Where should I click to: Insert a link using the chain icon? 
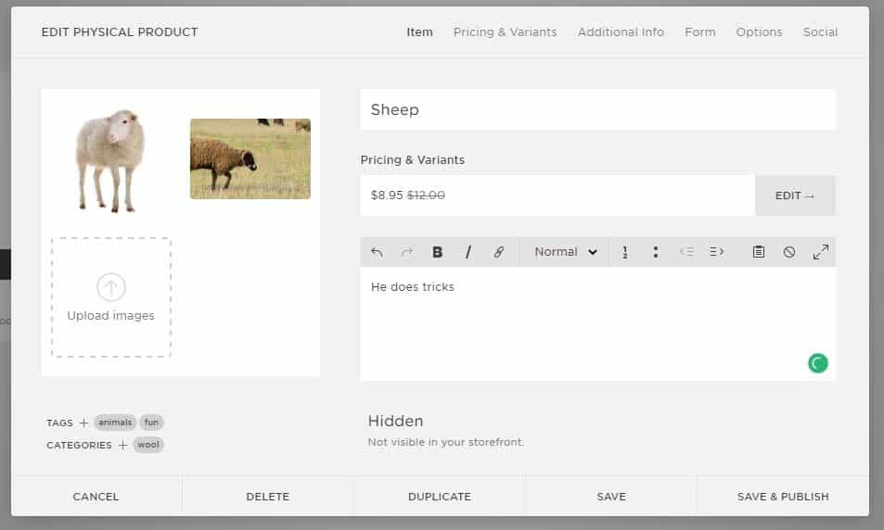pos(498,252)
